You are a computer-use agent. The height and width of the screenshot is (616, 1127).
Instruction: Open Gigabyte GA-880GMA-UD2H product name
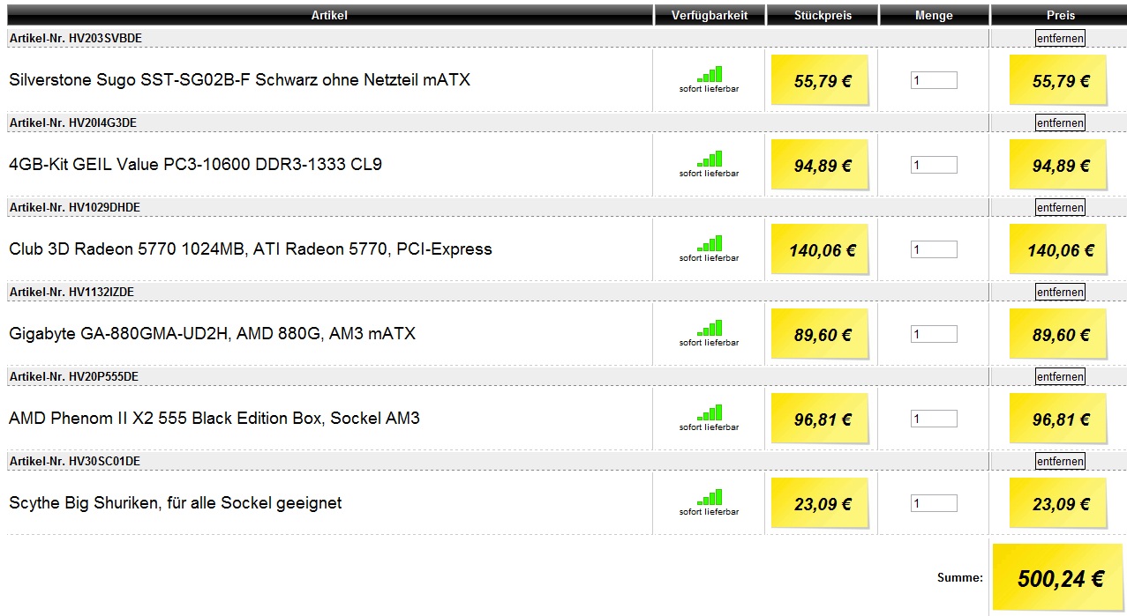(212, 334)
